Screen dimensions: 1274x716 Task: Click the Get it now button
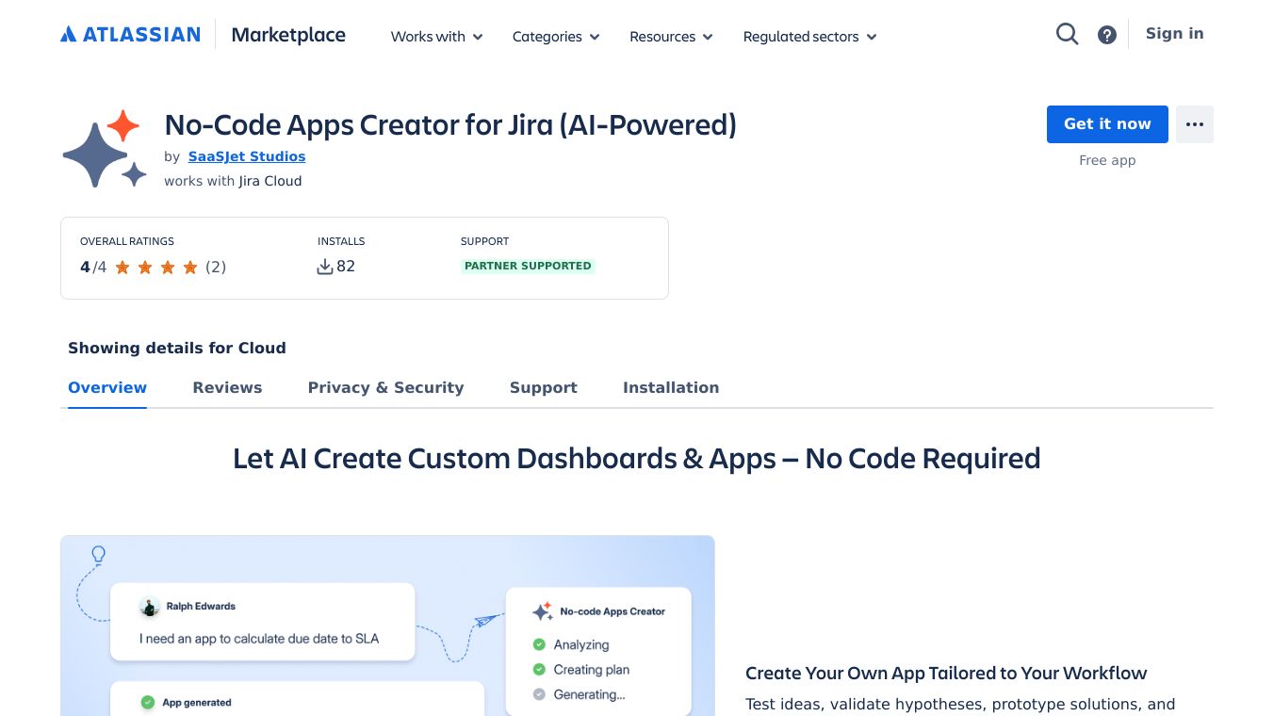(1107, 123)
